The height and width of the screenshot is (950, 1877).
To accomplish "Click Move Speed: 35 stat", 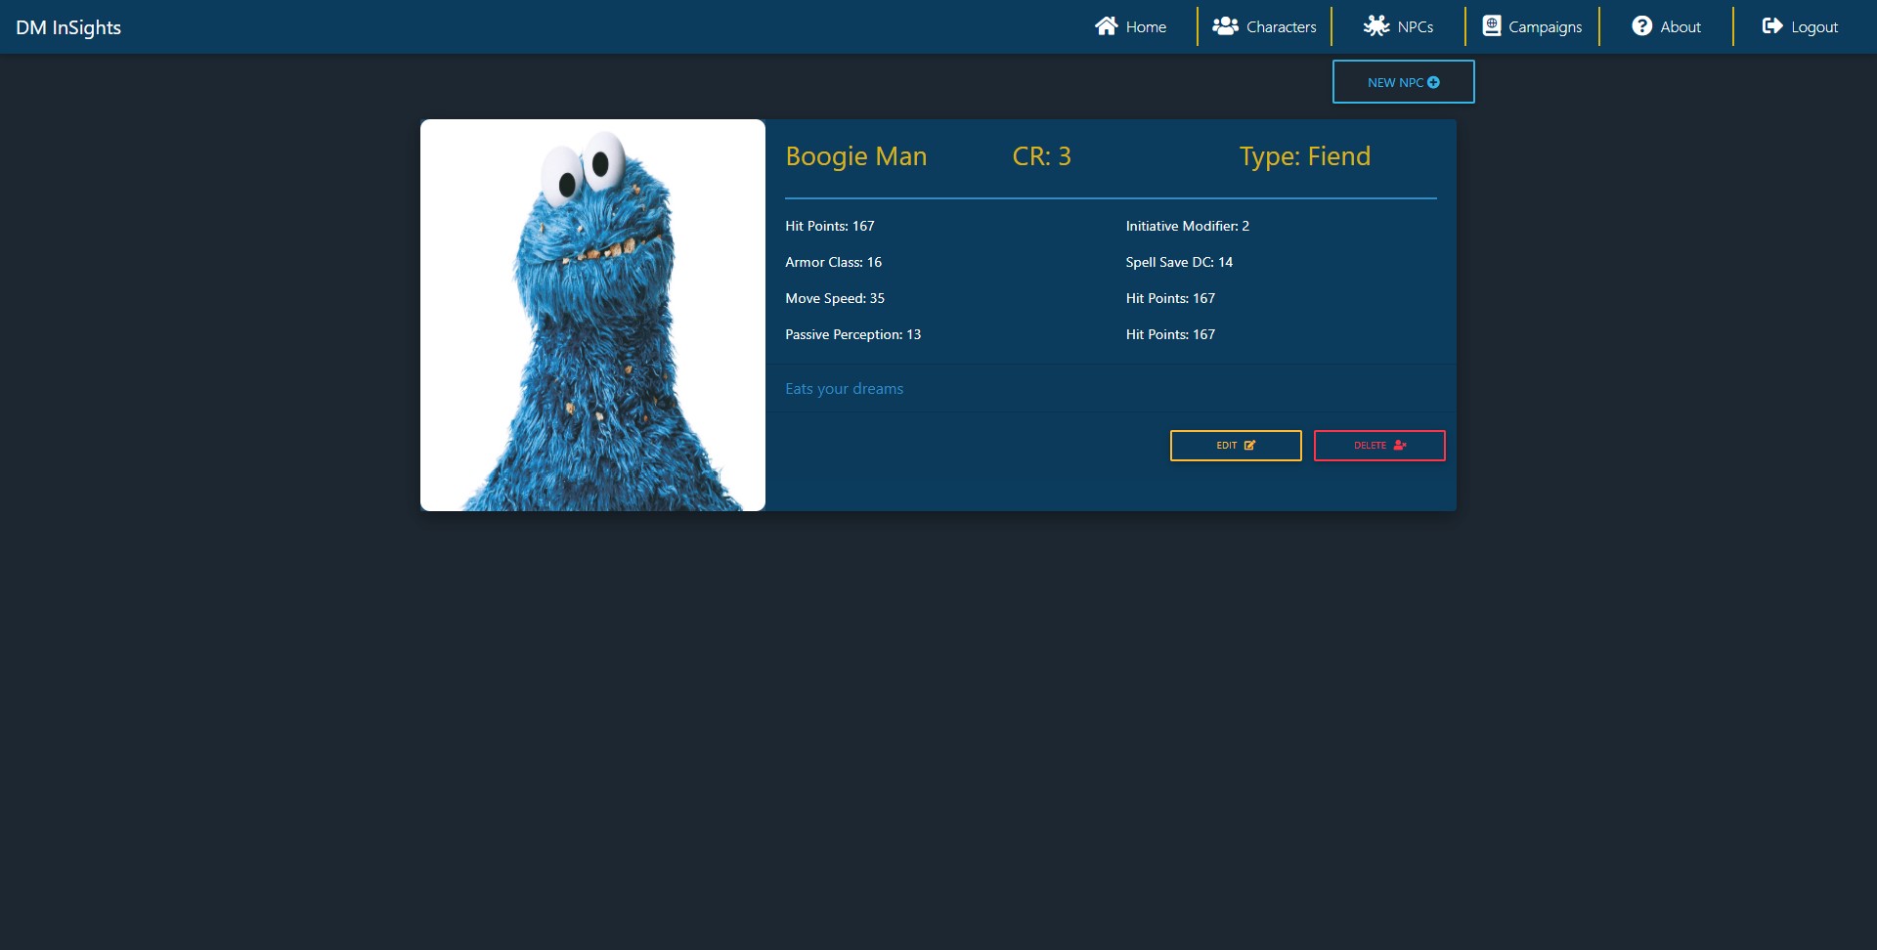I will click(835, 298).
